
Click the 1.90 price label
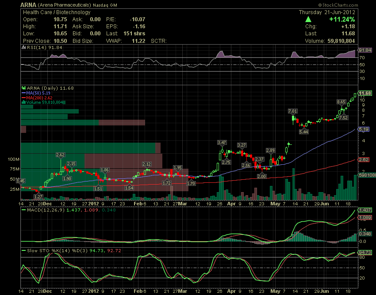(x=67, y=178)
